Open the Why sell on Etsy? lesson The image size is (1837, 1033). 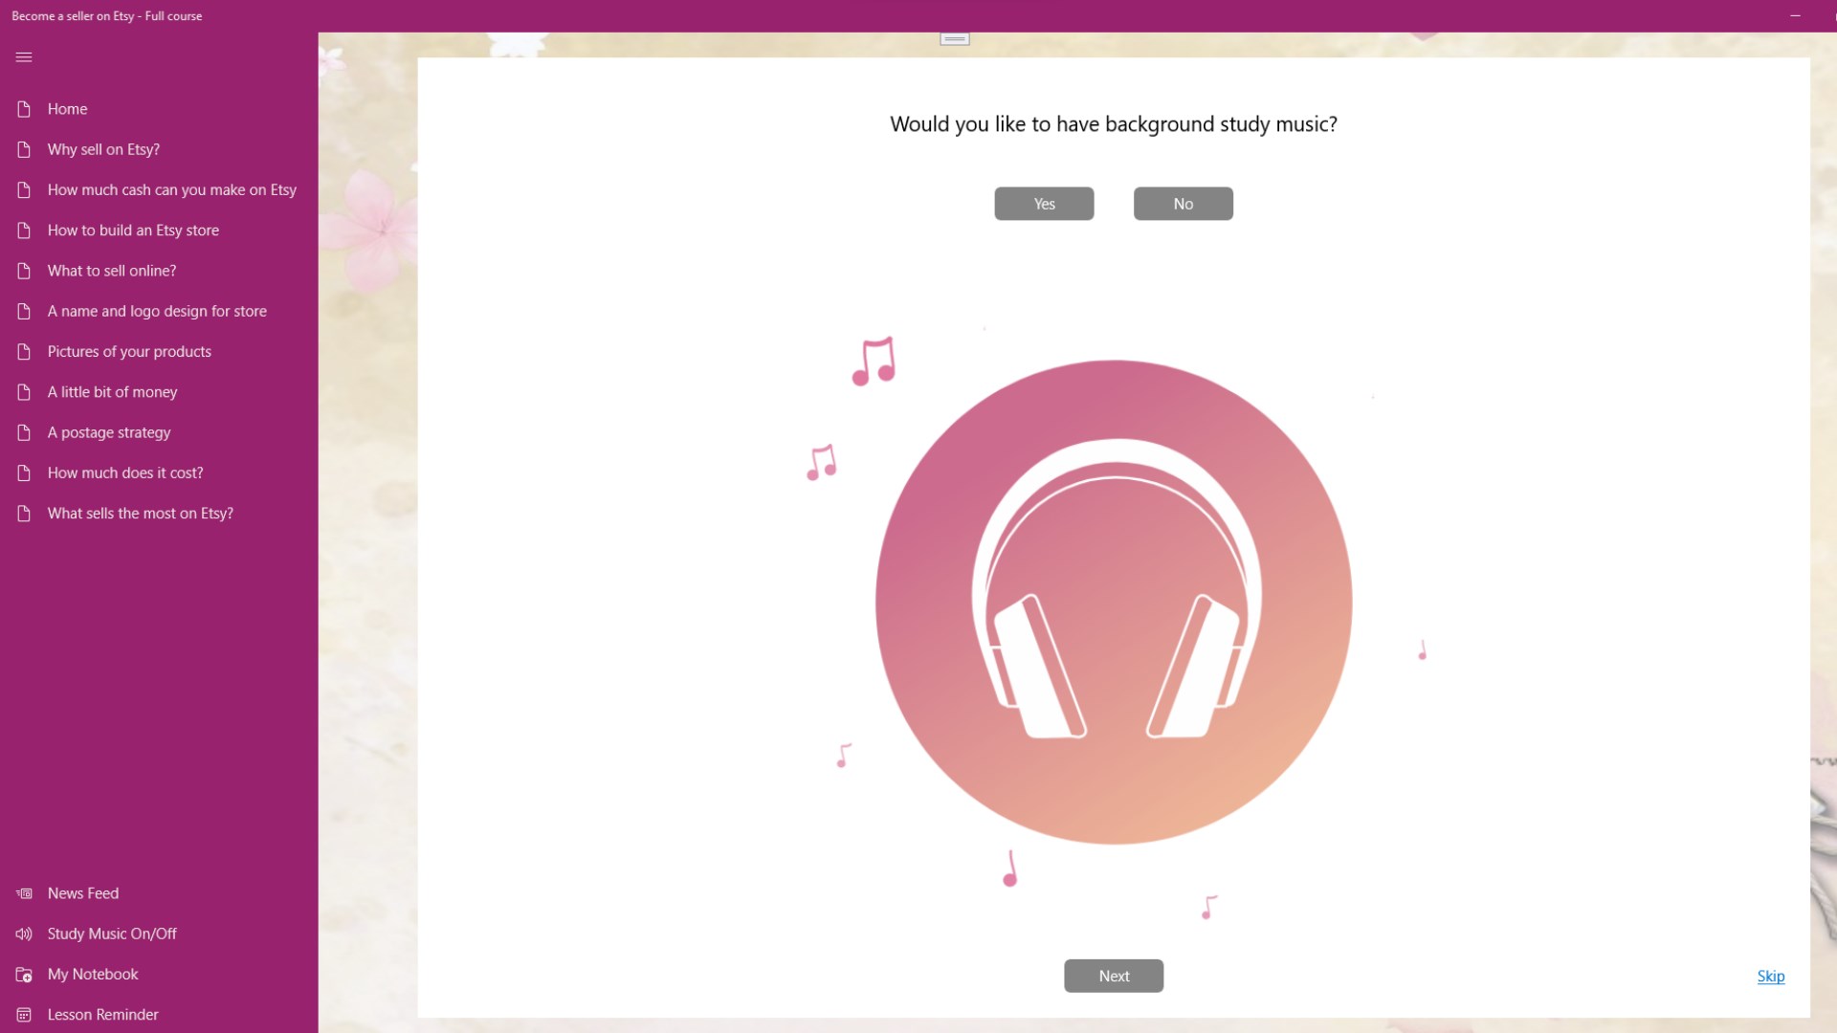103,149
